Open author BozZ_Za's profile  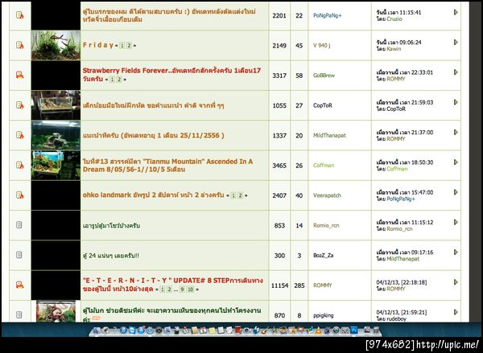click(x=323, y=256)
